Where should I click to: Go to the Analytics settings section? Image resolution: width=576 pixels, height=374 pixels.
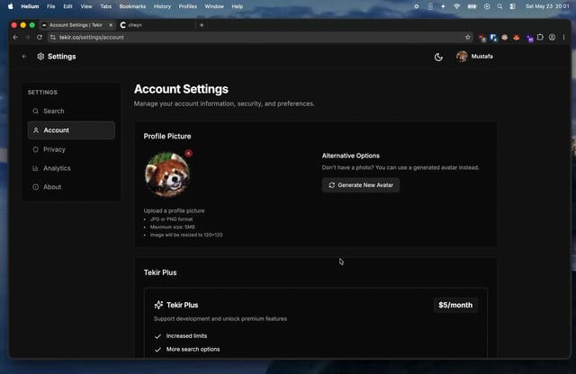click(71, 168)
